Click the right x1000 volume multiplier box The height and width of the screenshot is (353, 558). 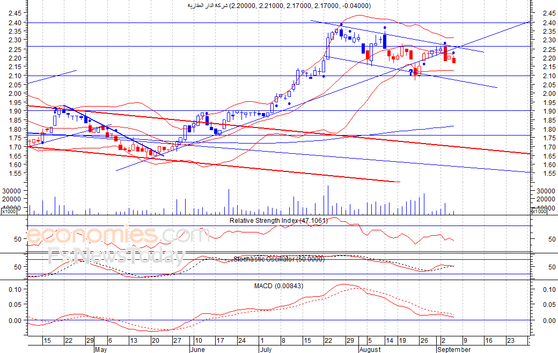[539, 211]
